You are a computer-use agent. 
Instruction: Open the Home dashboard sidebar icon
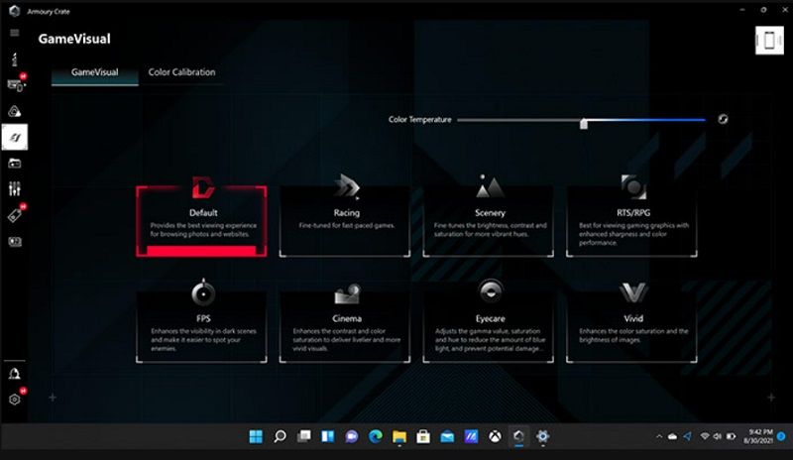coord(15,59)
